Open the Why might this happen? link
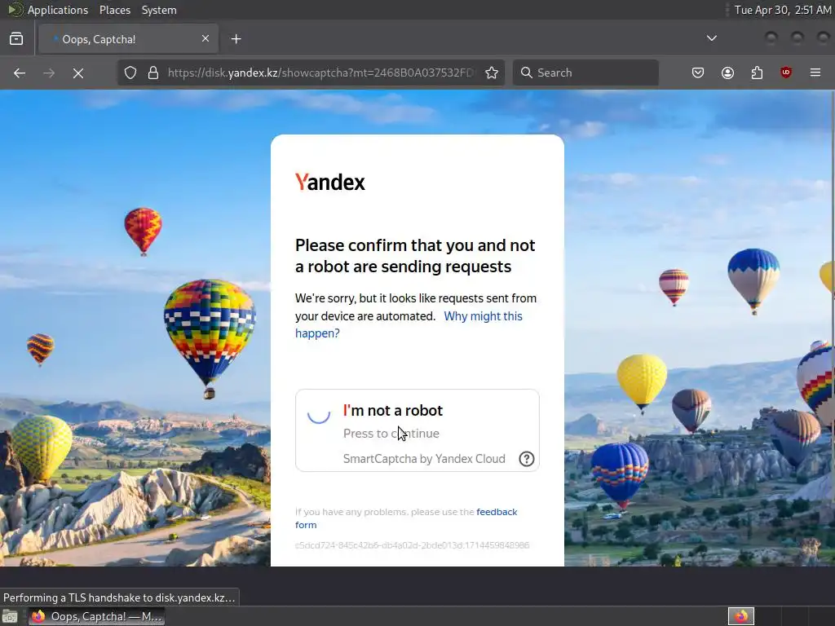 pos(409,324)
